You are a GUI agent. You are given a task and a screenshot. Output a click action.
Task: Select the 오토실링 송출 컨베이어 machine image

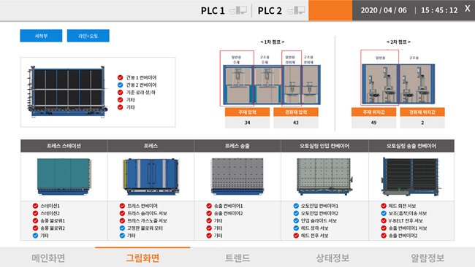tap(411, 177)
